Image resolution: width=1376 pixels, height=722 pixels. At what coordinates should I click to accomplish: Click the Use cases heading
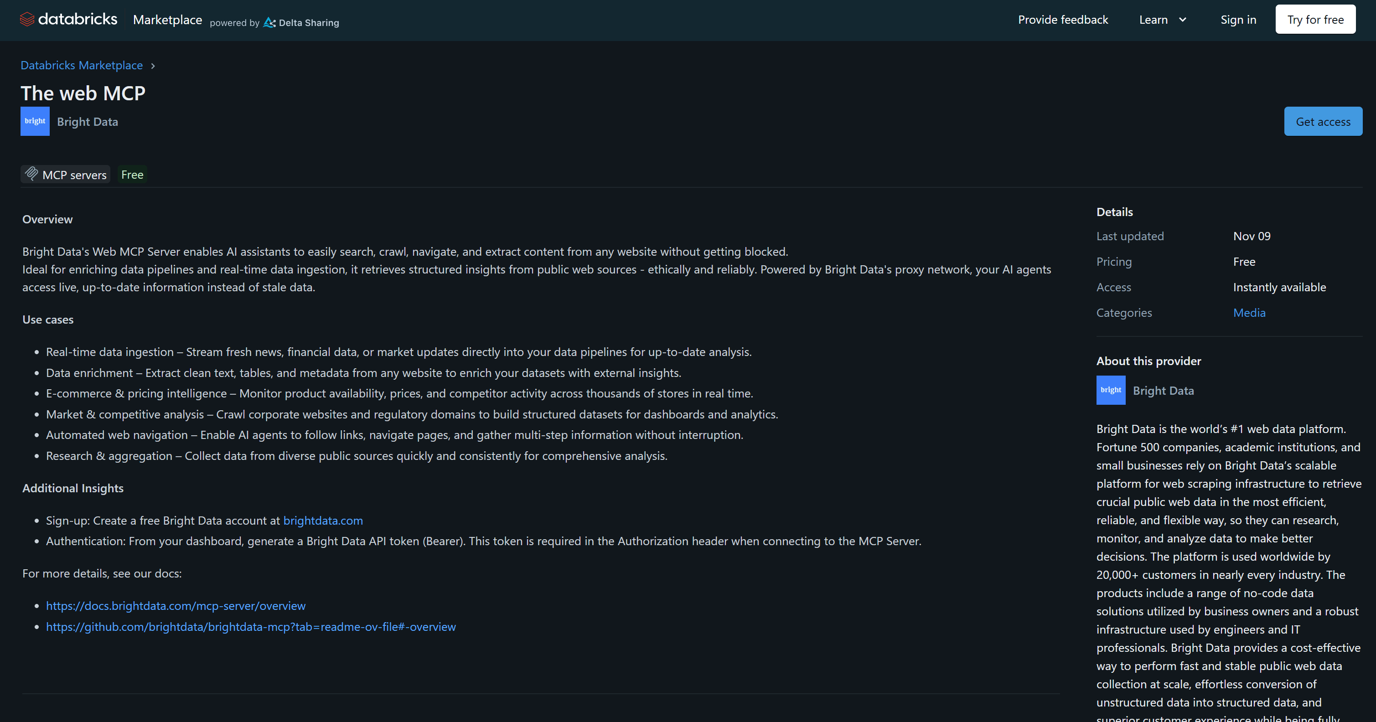(x=48, y=320)
